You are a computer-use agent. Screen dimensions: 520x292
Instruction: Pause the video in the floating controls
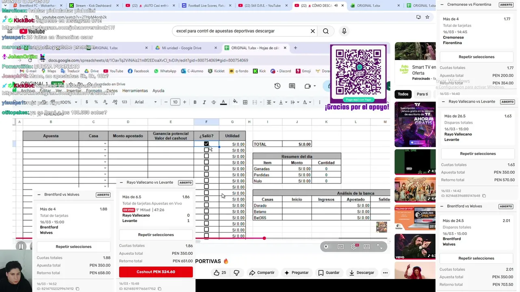pos(326,247)
